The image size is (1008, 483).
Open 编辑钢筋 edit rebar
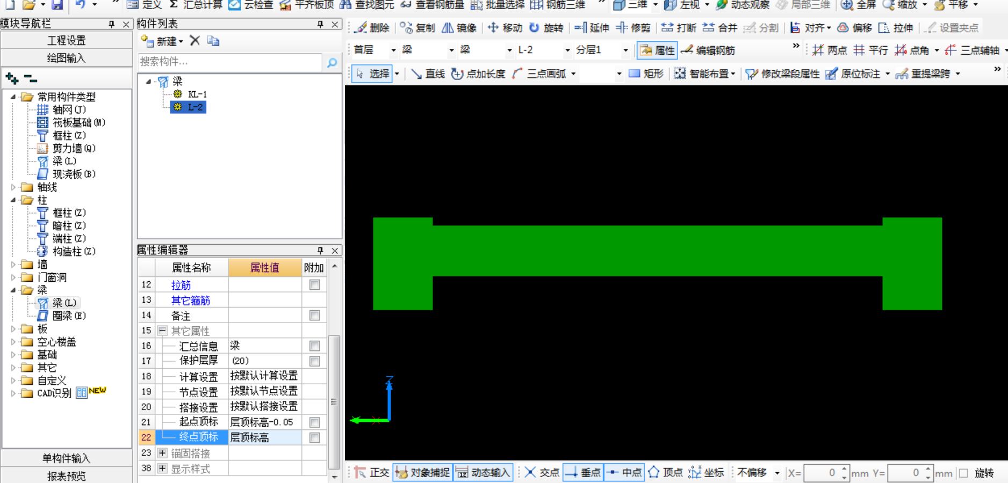[x=708, y=50]
